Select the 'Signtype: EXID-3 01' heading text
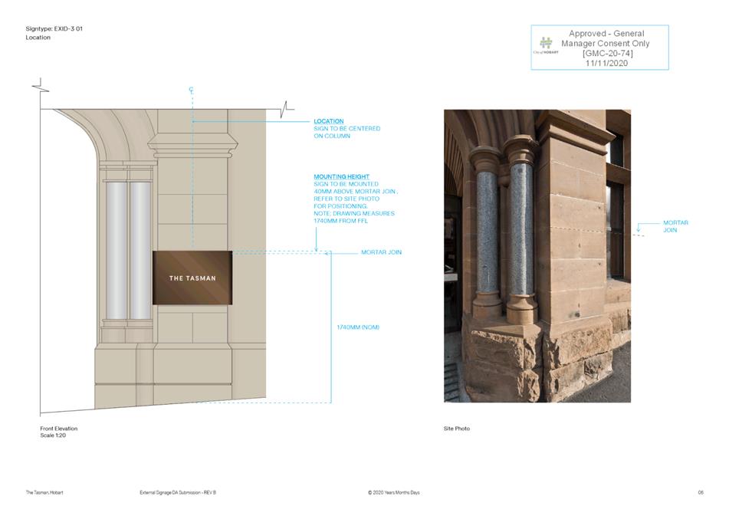729x516 pixels. 54,29
